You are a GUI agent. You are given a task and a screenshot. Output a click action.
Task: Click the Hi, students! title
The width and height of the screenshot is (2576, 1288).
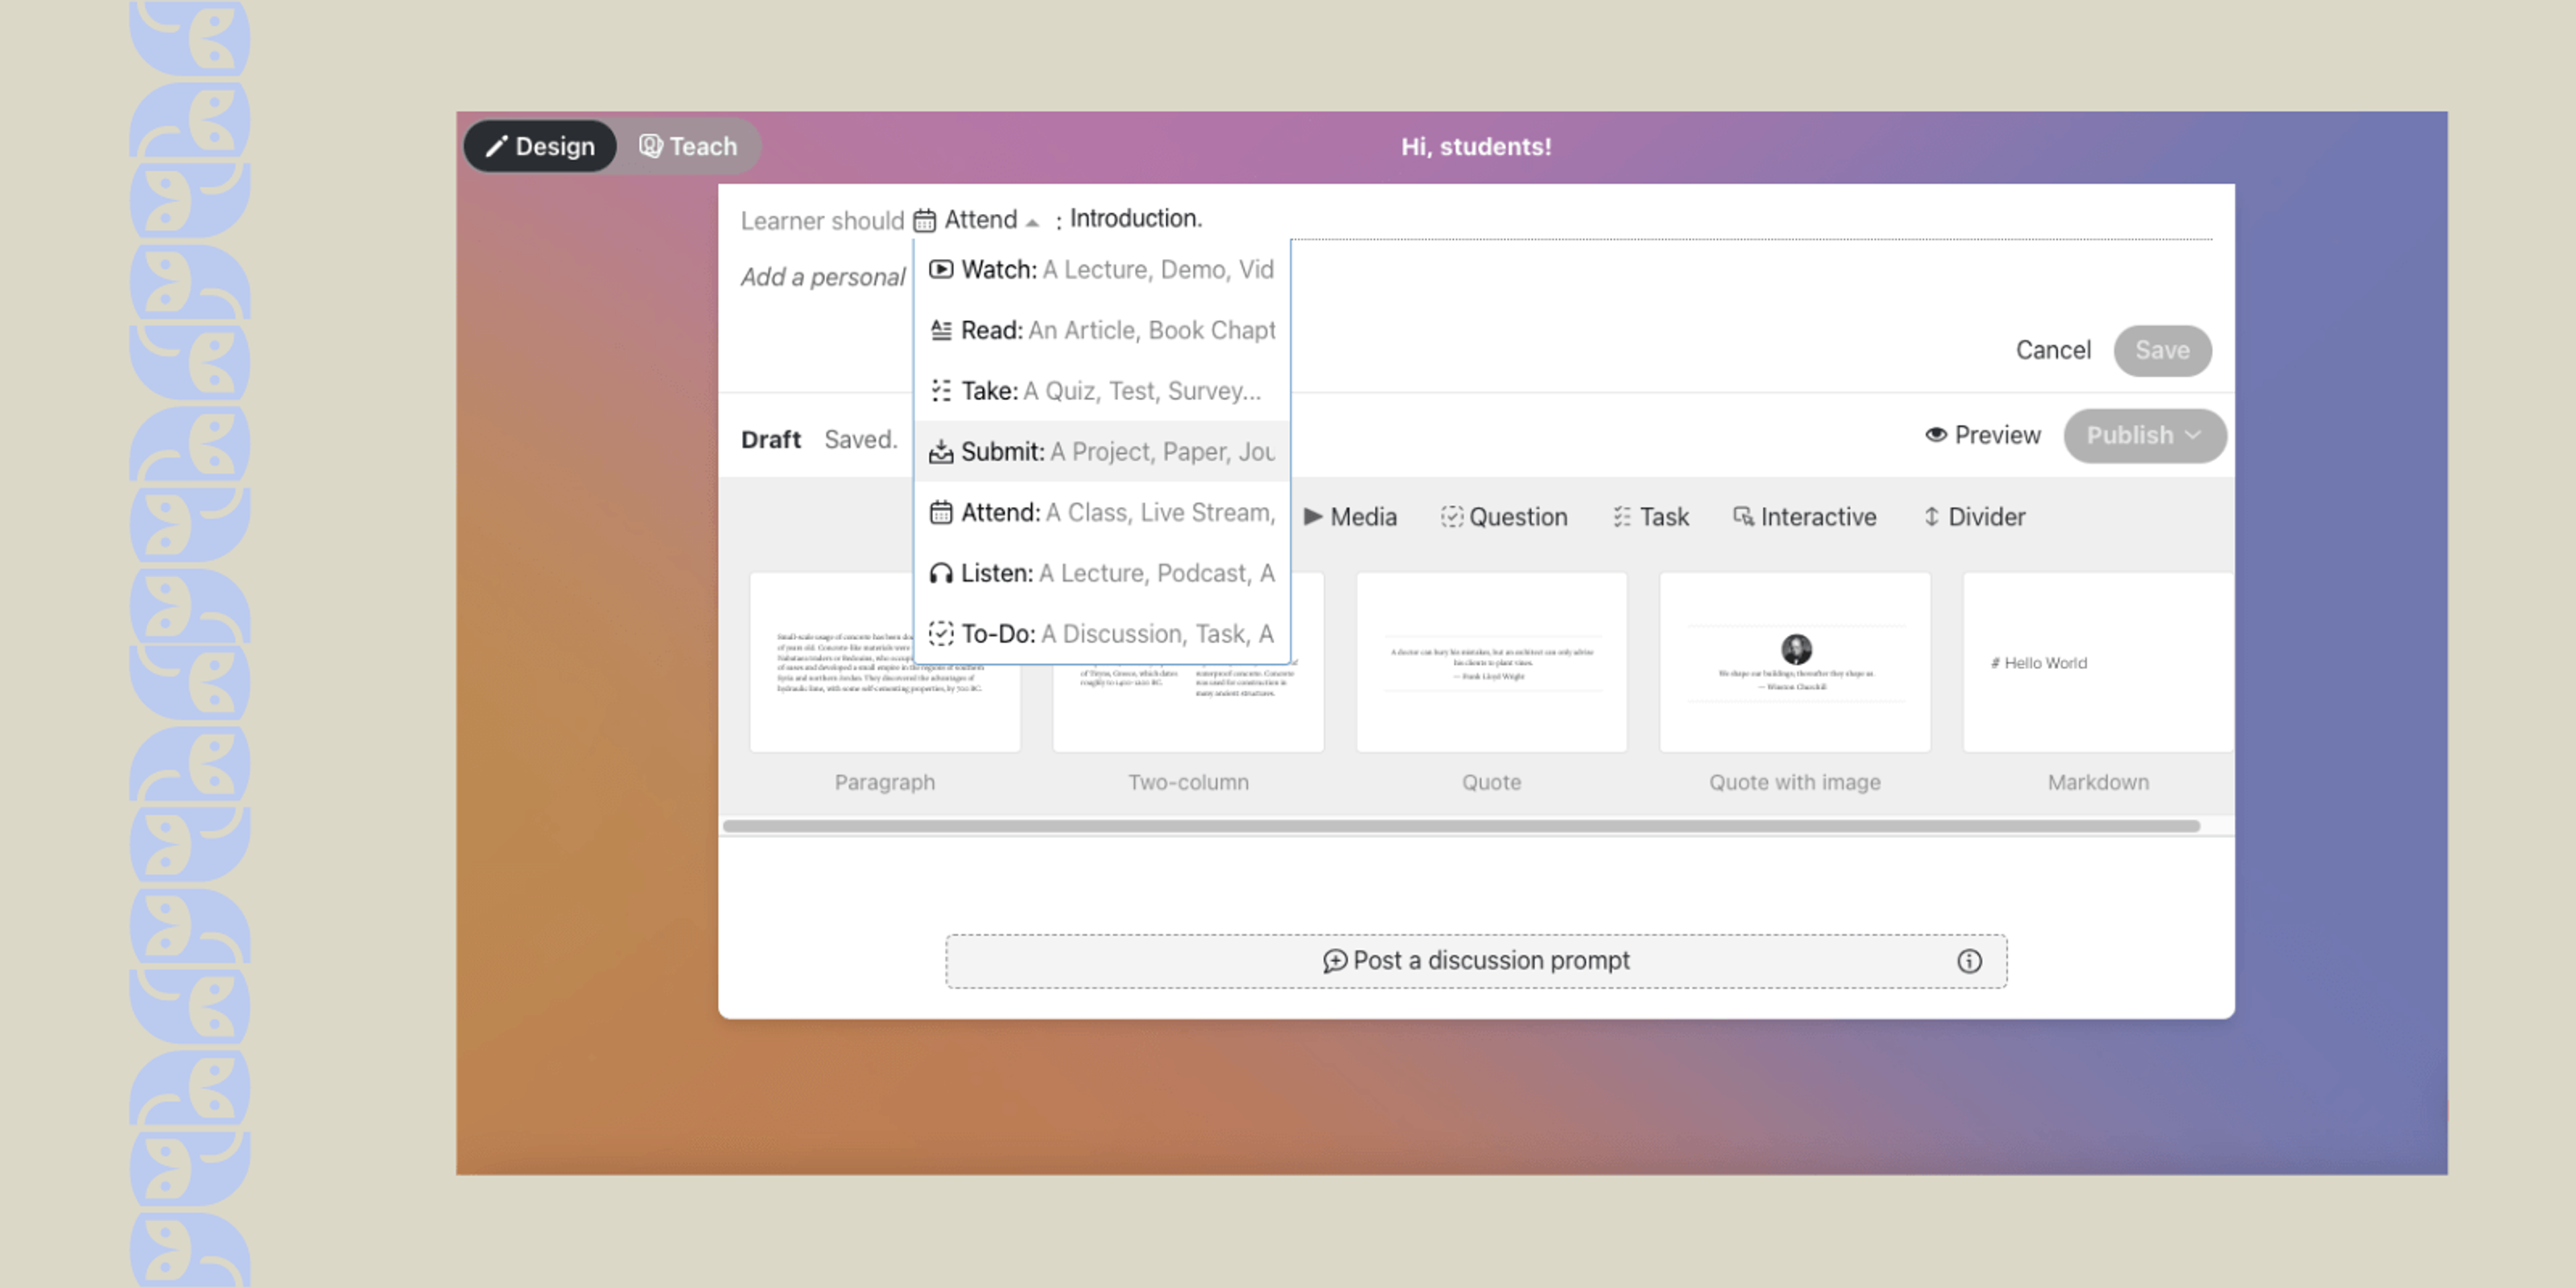click(1476, 146)
